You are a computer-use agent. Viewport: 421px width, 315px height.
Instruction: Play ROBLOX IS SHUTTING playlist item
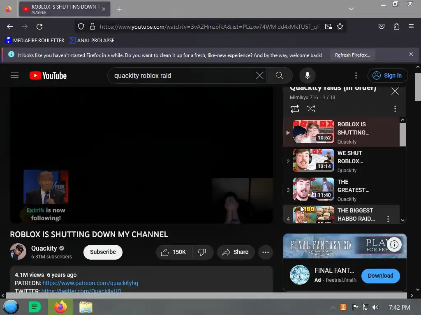pos(341,132)
